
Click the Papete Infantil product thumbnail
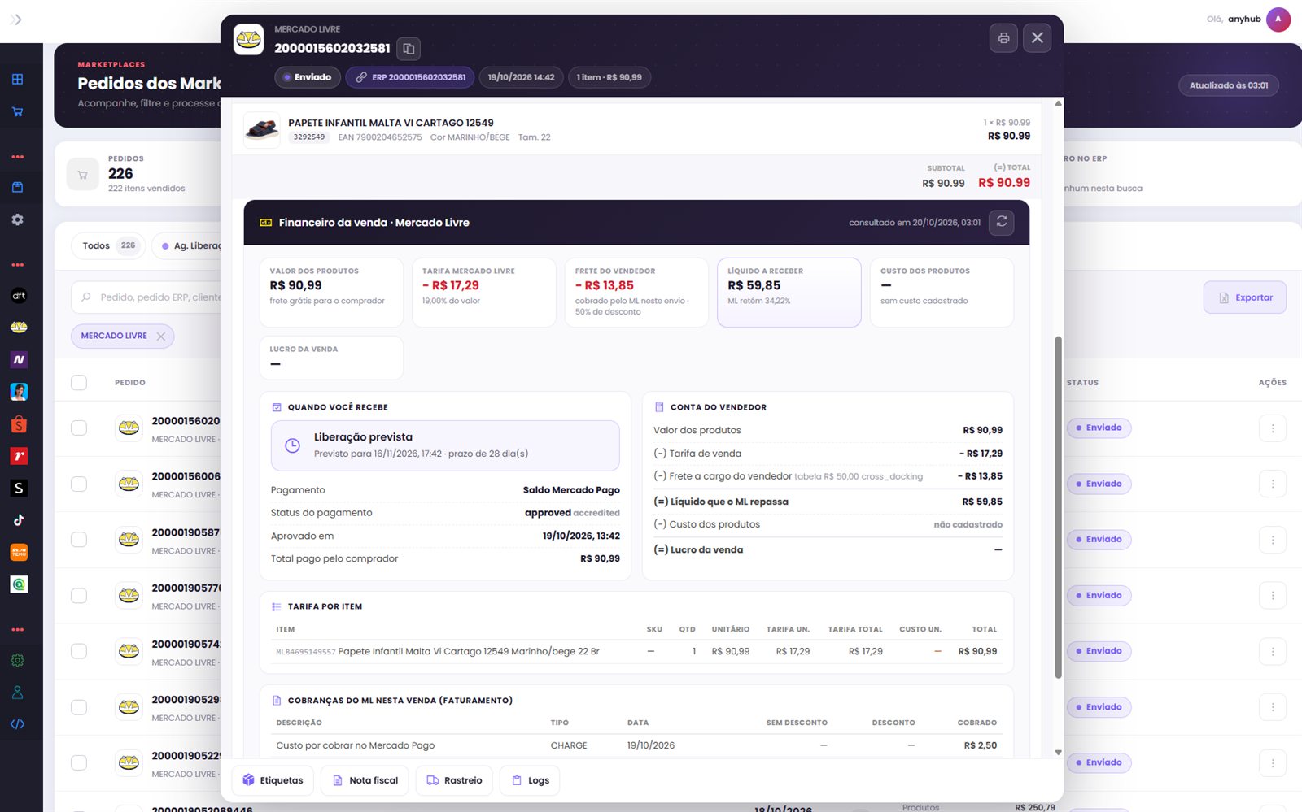coord(262,130)
